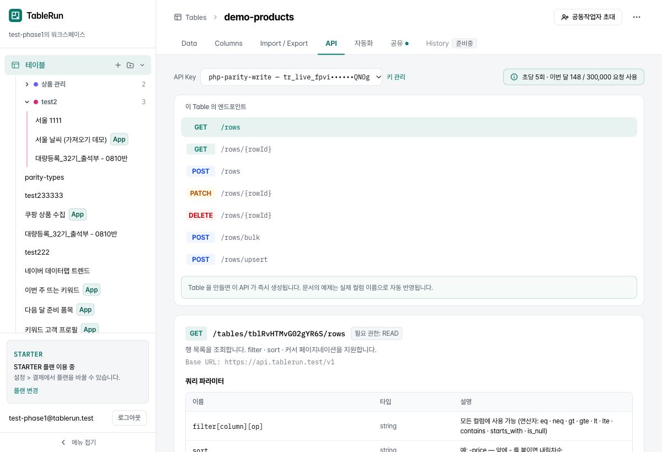Image resolution: width=662 pixels, height=452 pixels.
Task: Open the 쿠팡 상품 수집 table
Action: [x=45, y=214]
